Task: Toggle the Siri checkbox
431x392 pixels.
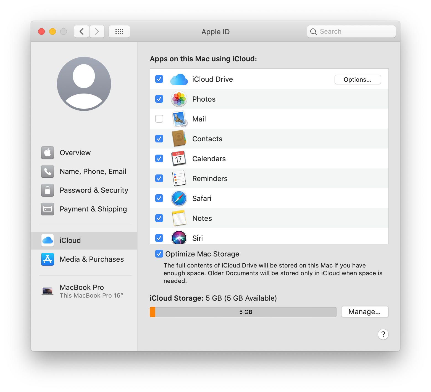Action: [x=159, y=238]
